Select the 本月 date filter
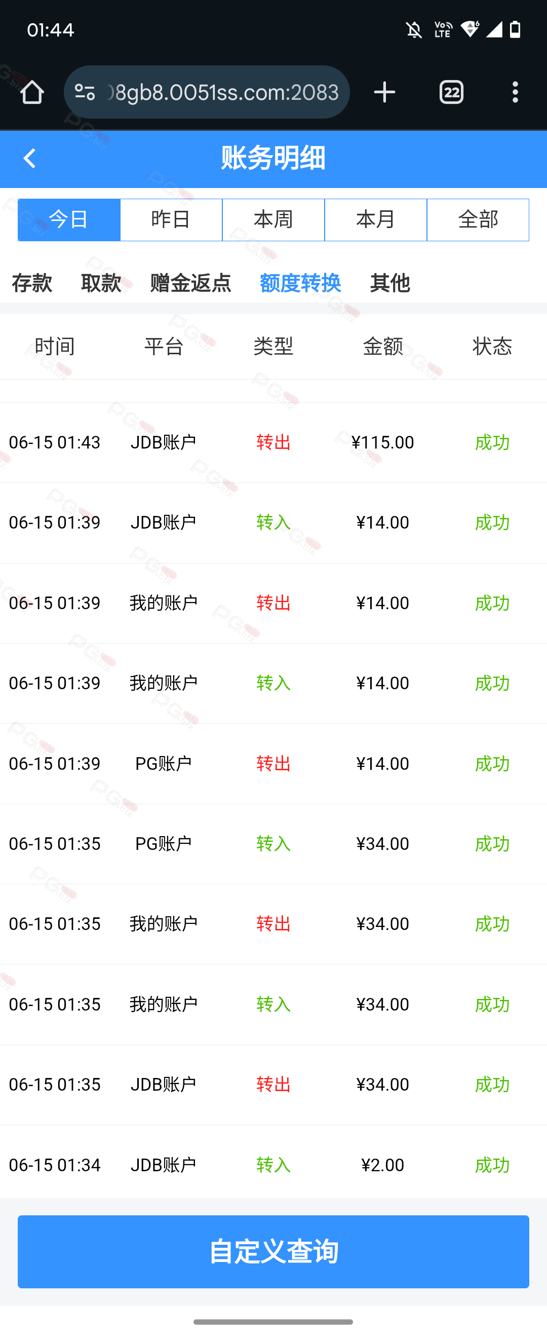The height and width of the screenshot is (1338, 547). click(x=376, y=220)
